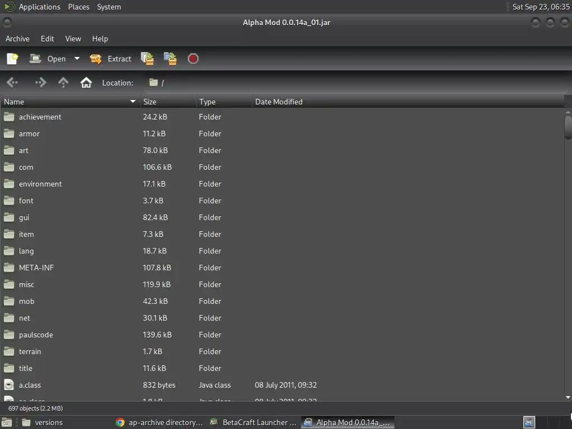Create a new archive with the toolbar icon

tap(12, 59)
